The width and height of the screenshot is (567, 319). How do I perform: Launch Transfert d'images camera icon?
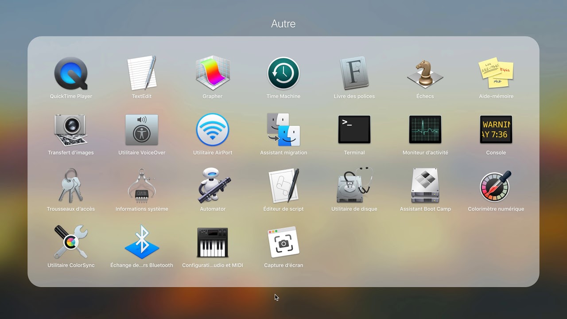click(x=71, y=129)
